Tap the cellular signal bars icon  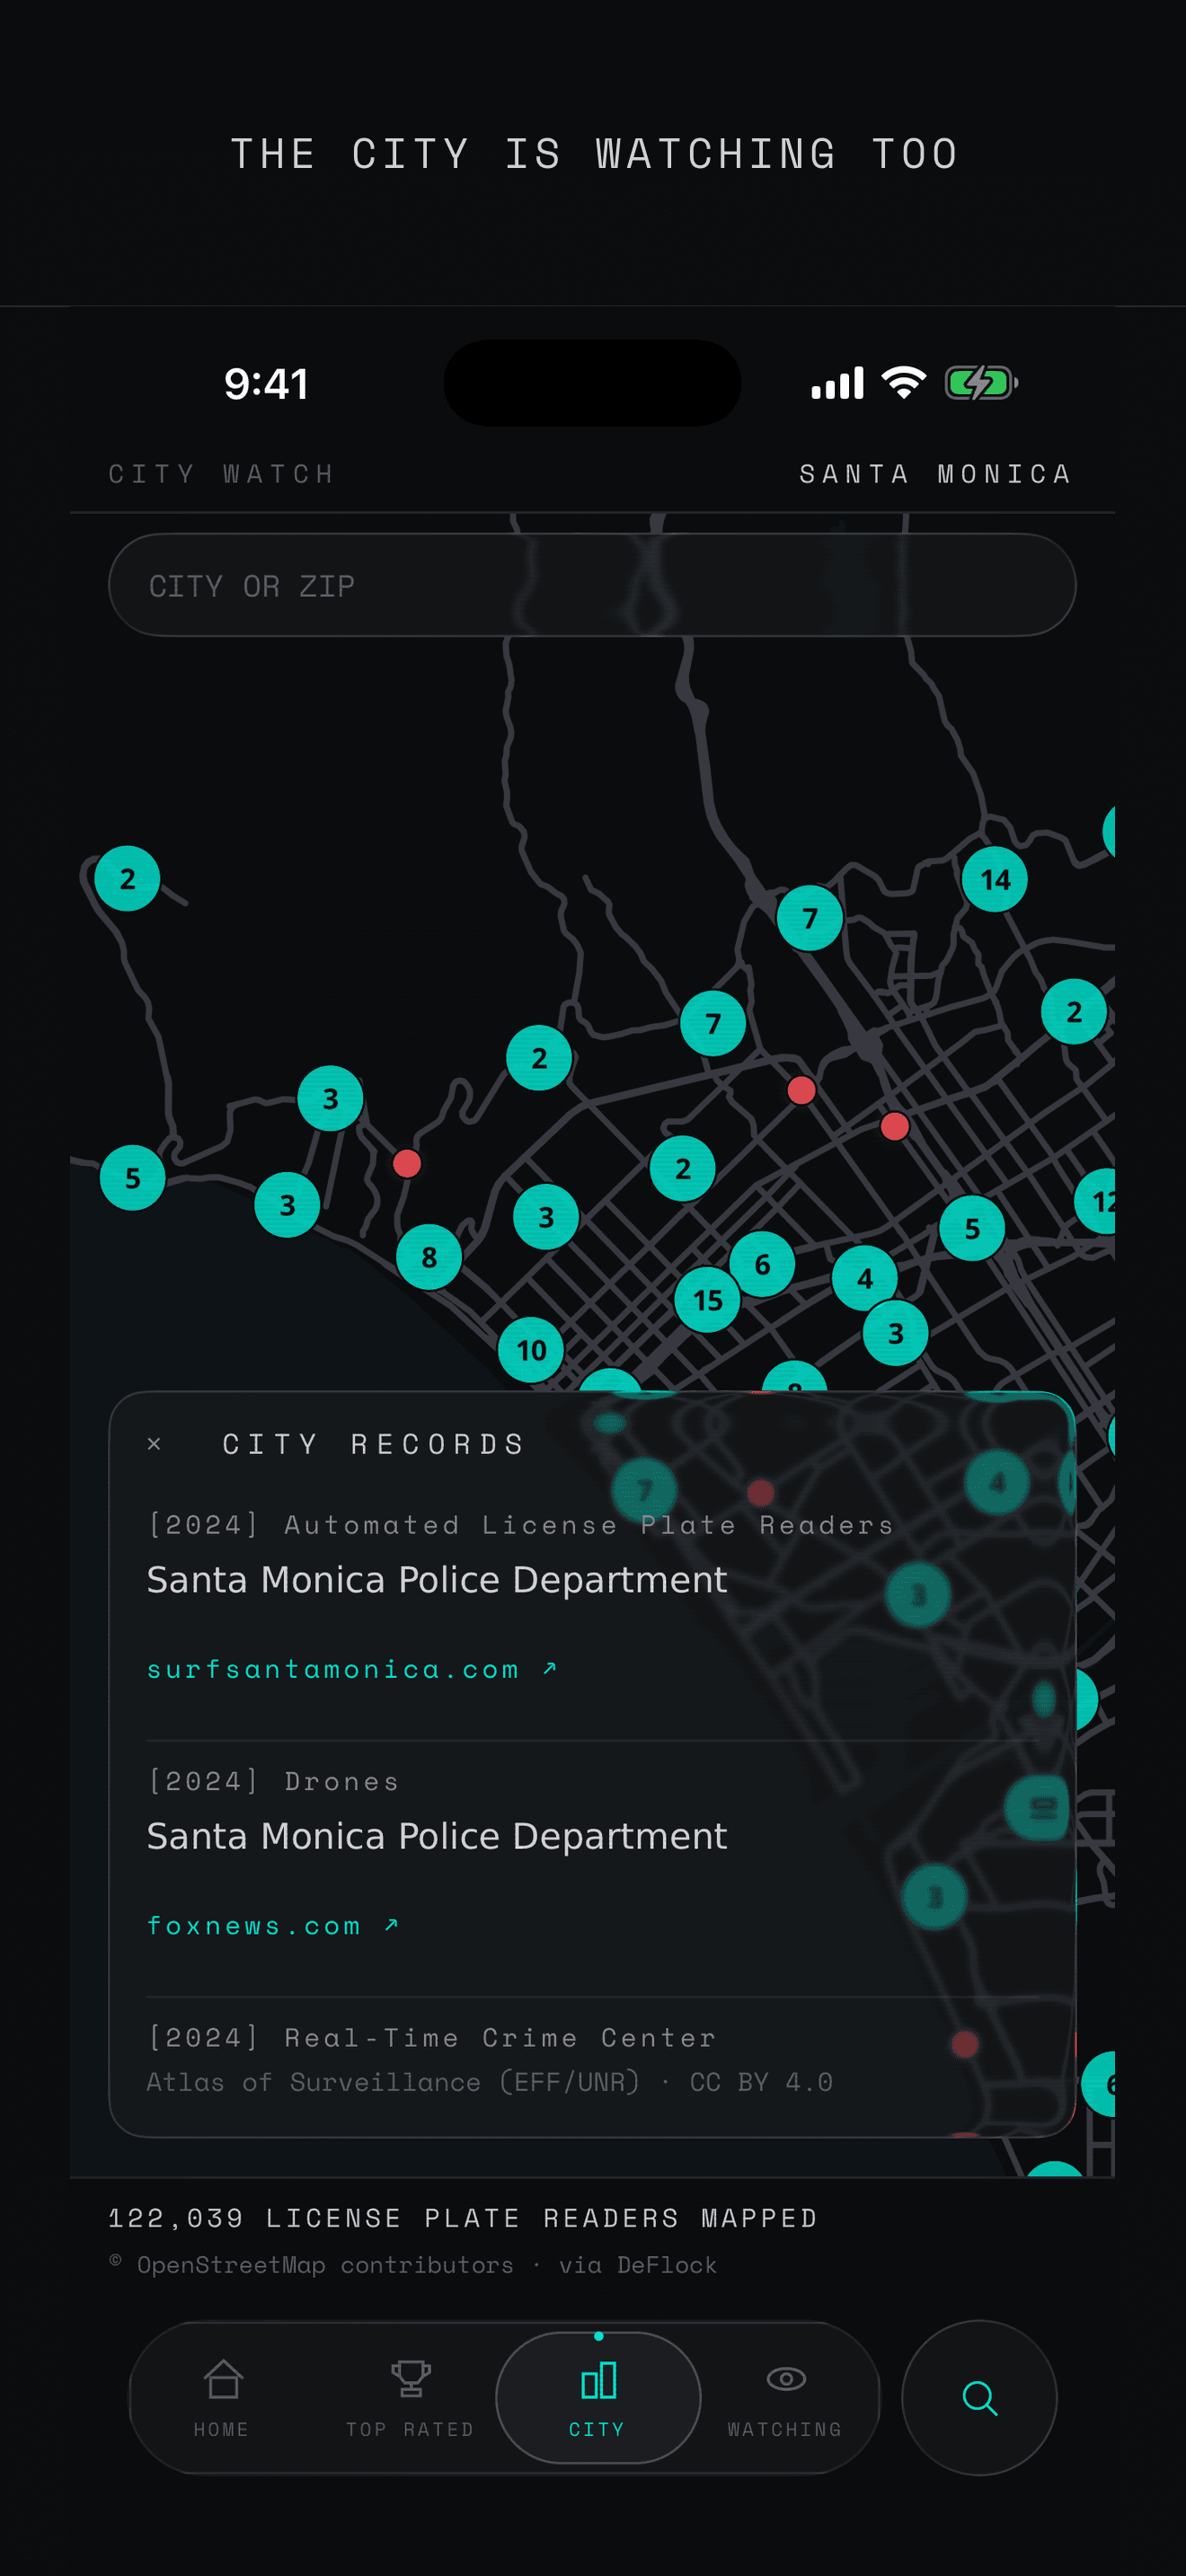click(x=837, y=383)
